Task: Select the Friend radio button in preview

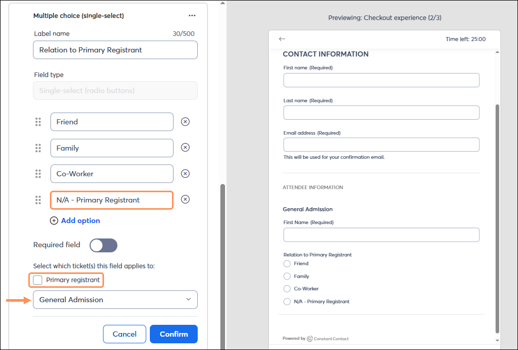Action: (x=287, y=264)
